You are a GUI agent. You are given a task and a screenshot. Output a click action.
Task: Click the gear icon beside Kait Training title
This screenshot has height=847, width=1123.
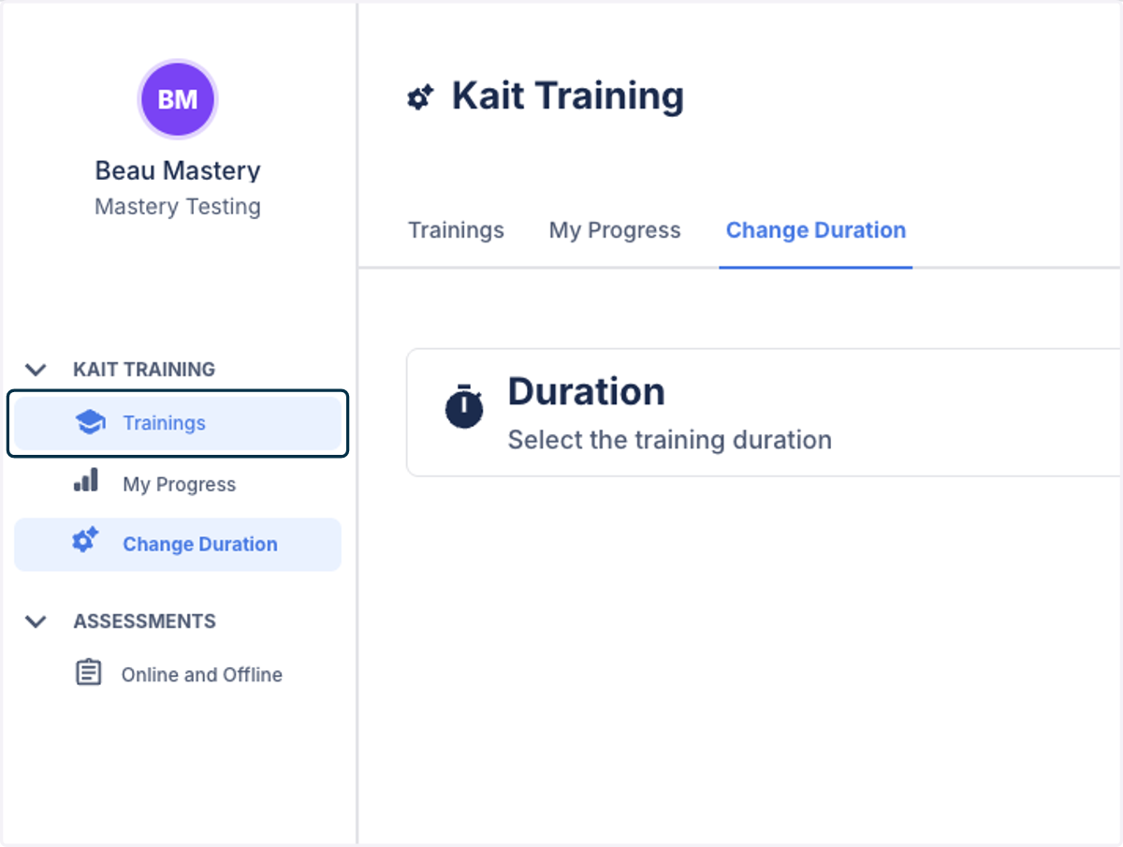pos(420,96)
